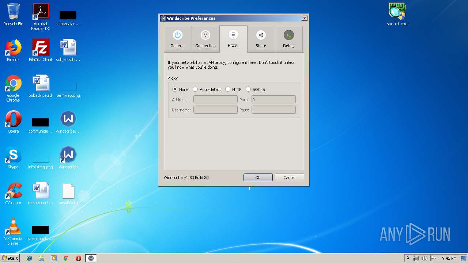468x263 pixels.
Task: Select the None proxy option
Action: 180,89
